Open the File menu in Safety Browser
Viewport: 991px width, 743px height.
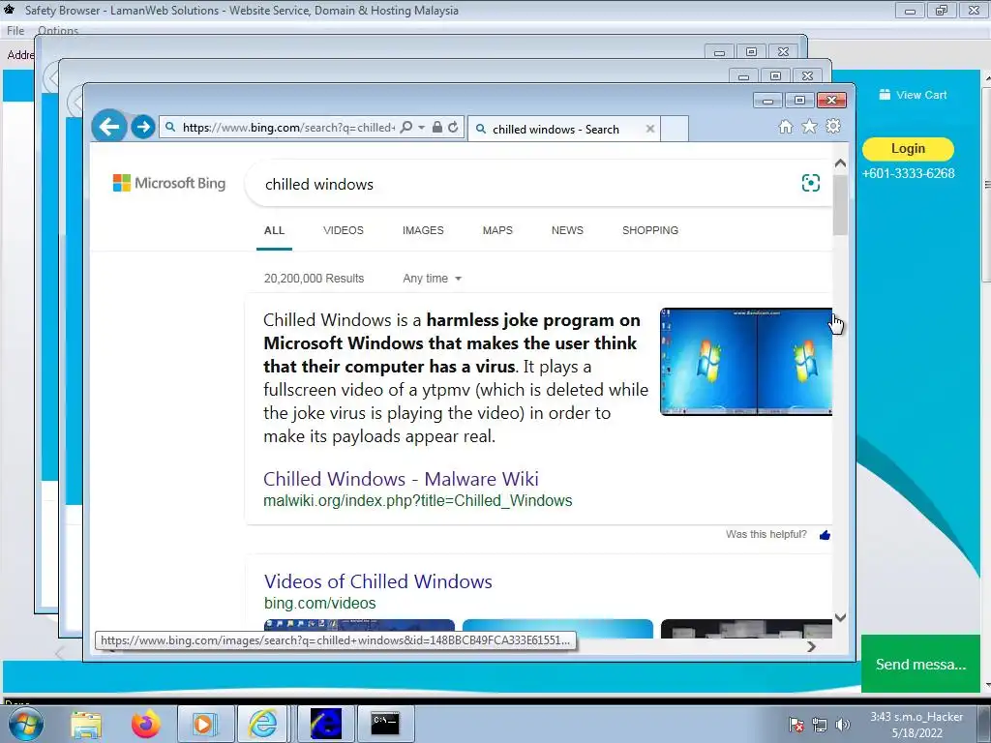tap(15, 30)
